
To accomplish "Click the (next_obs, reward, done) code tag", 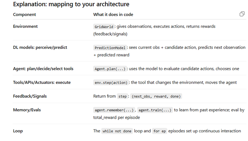I will tap(156, 96).
